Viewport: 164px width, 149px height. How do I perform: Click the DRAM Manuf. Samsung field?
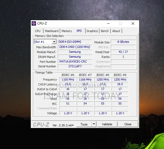[x=75, y=57]
